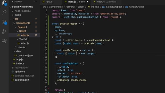Click the .eslintcache file icon
The height and width of the screenshot is (93, 165).
pos(13,68)
